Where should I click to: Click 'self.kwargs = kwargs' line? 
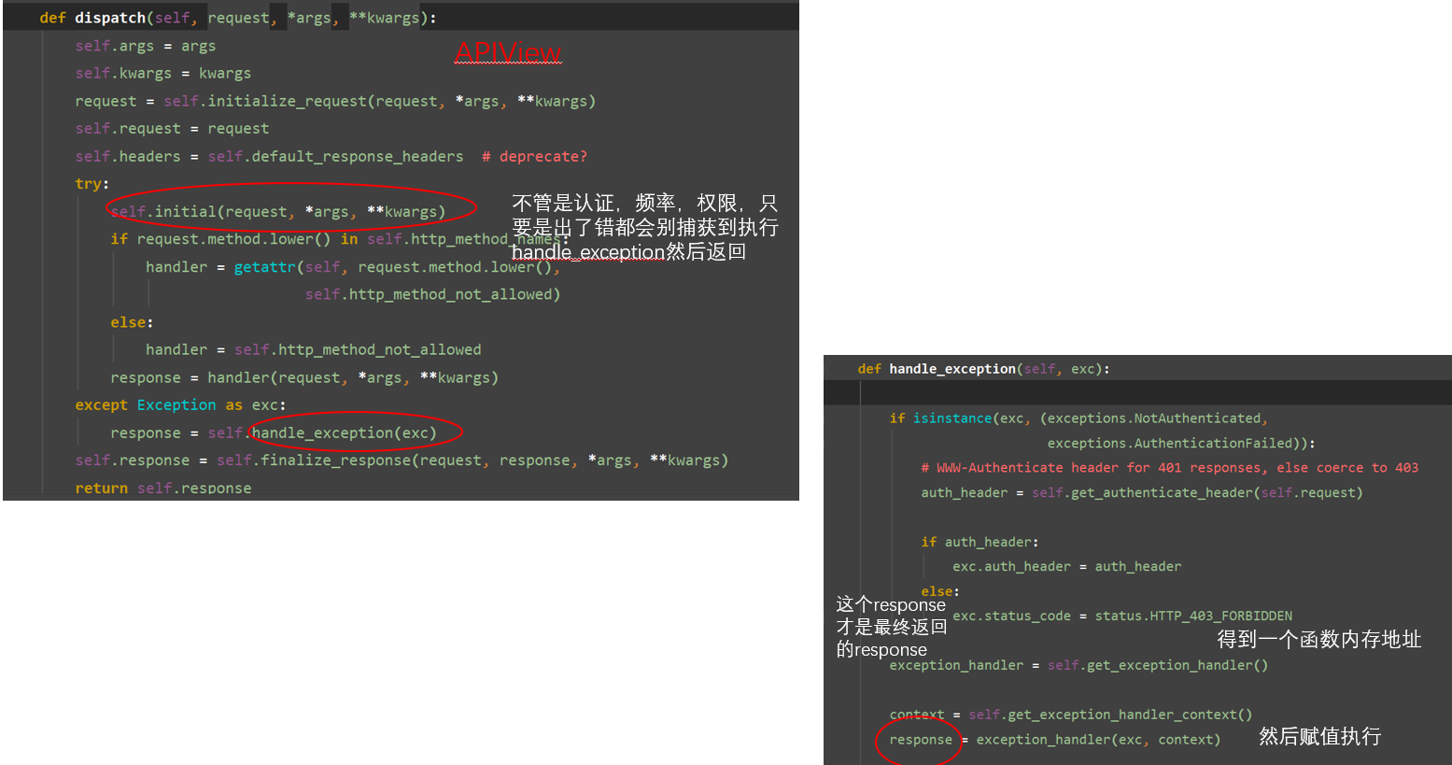point(163,73)
